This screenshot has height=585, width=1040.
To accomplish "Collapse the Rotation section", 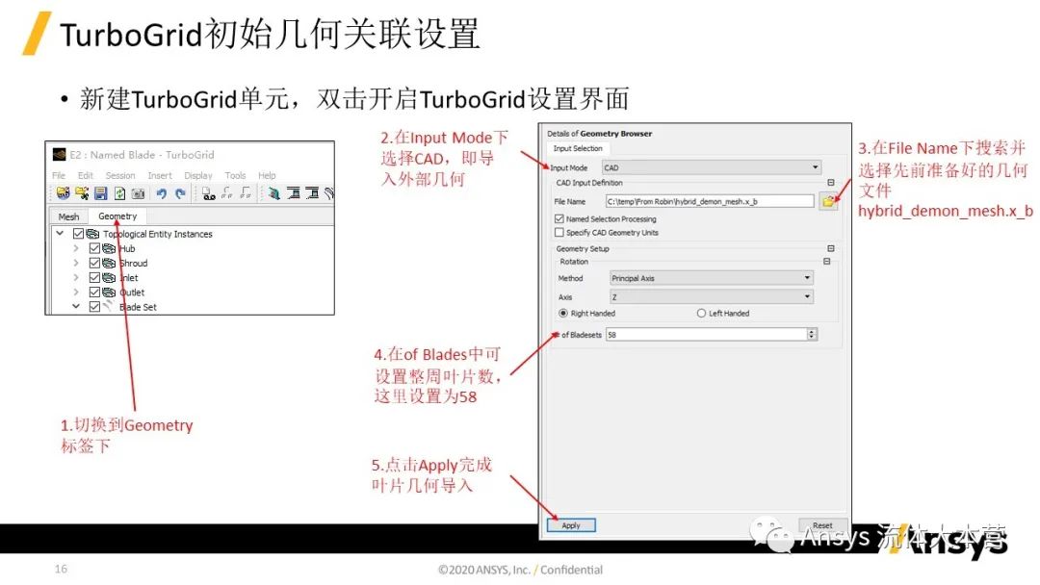I will [x=827, y=262].
